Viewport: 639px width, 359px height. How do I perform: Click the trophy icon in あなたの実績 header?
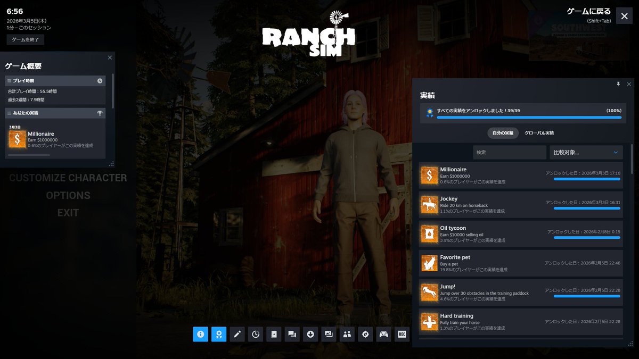(100, 113)
